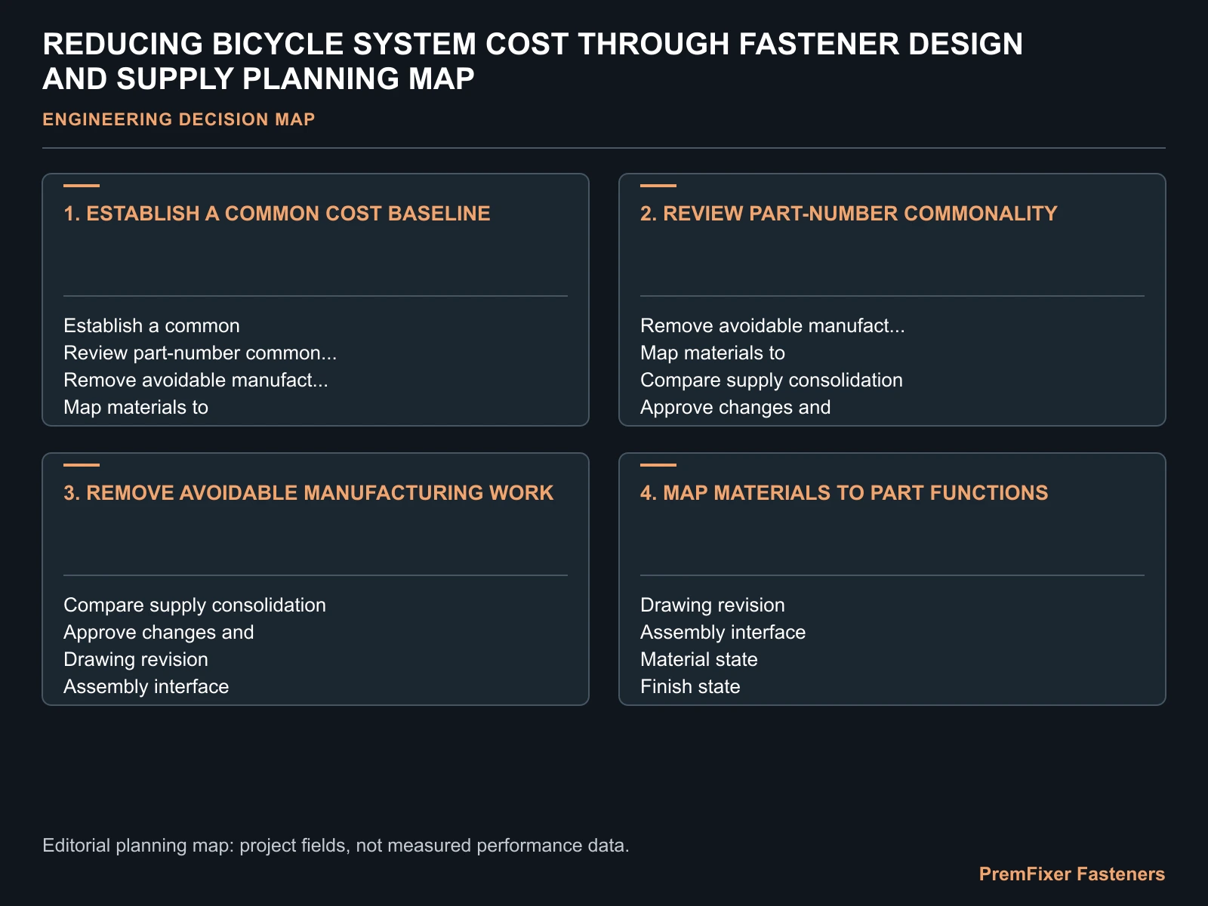Pick "Assembly interface" in card 3
The width and height of the screenshot is (1208, 906).
[x=146, y=686]
